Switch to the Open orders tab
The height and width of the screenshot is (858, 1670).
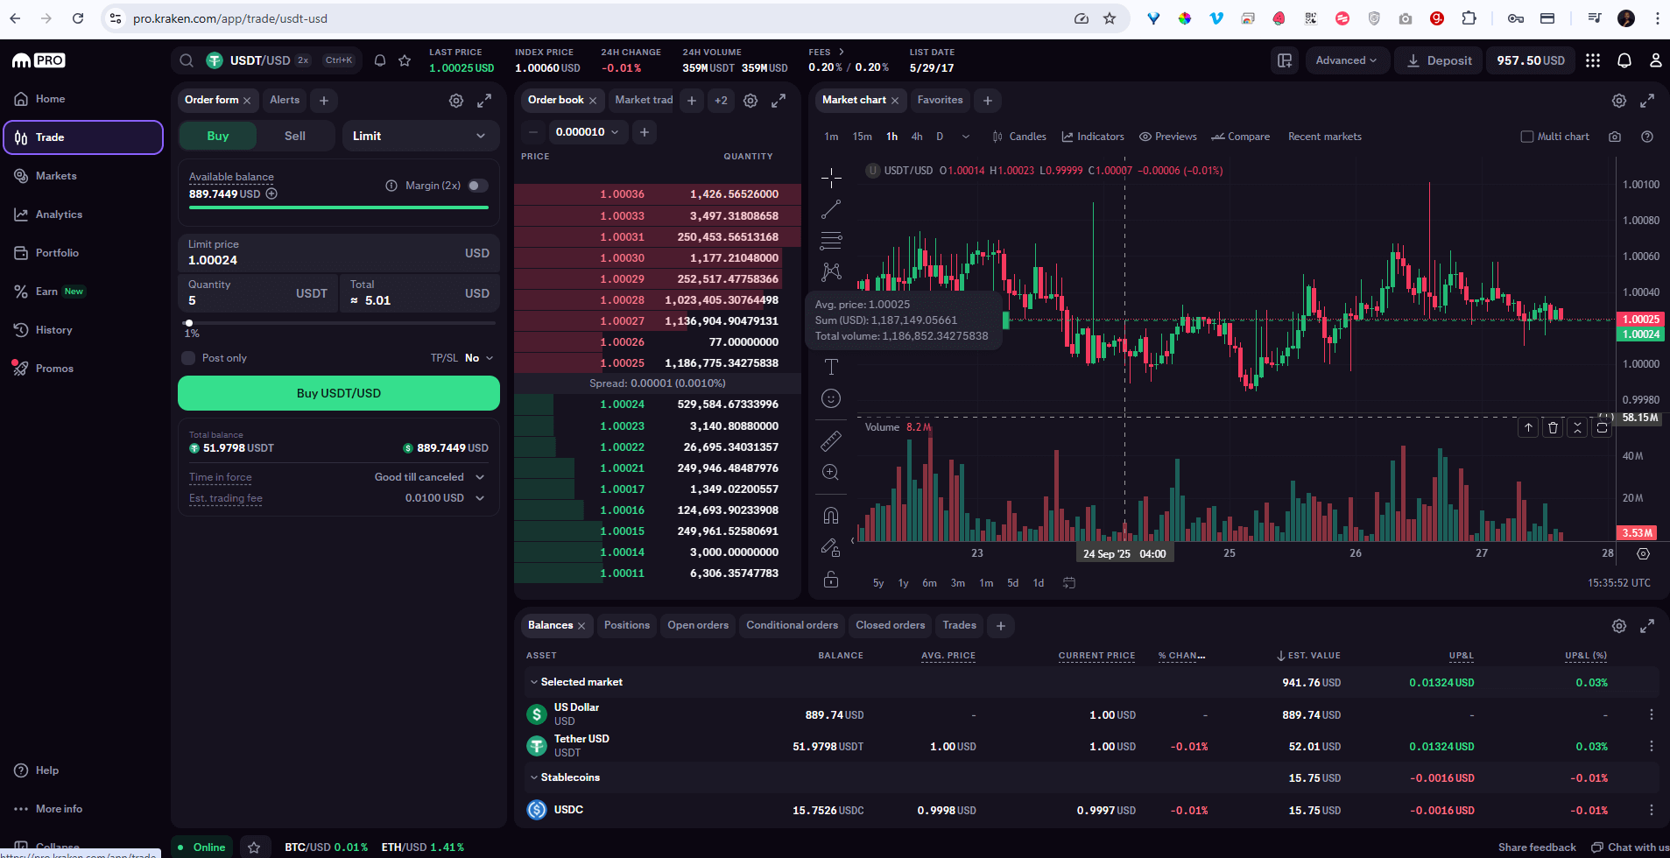click(698, 625)
